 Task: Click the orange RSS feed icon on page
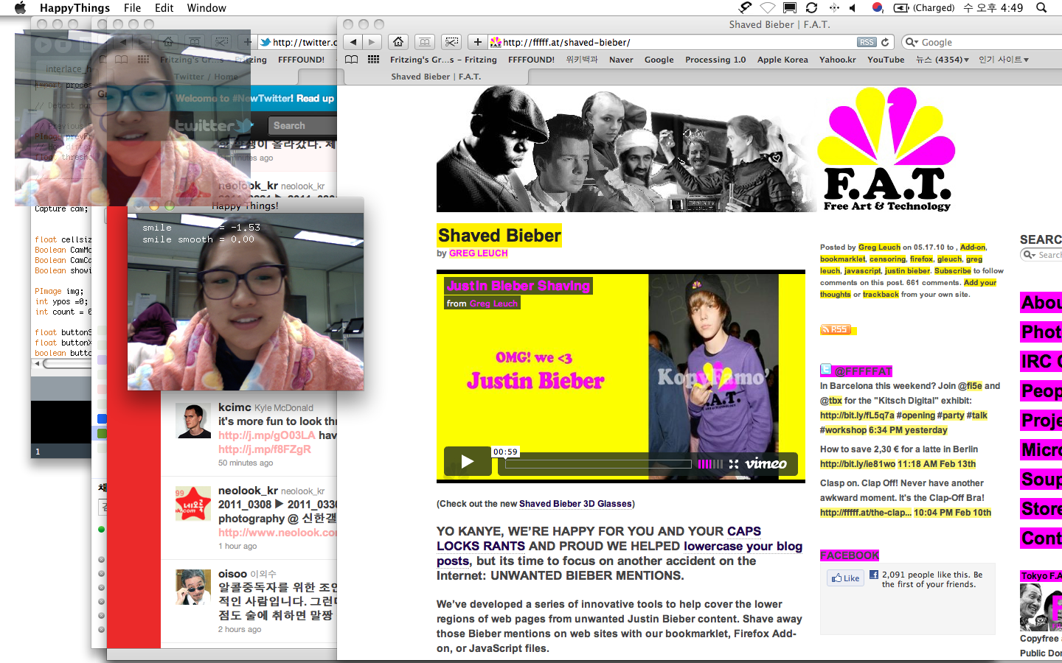point(836,329)
